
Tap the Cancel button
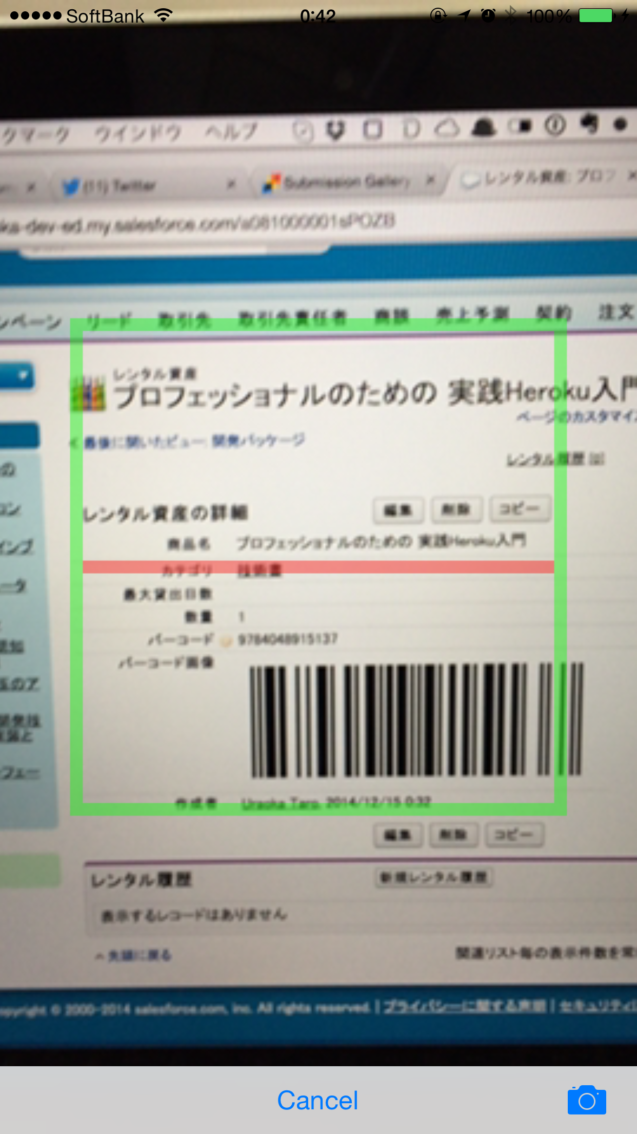tap(317, 1100)
